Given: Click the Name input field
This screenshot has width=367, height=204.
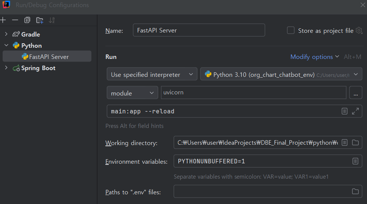Looking at the screenshot, I should pyautogui.click(x=199, y=30).
